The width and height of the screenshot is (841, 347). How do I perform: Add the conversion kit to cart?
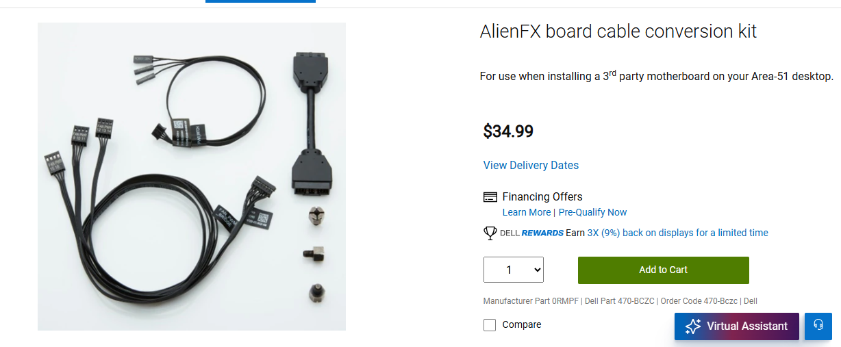(663, 270)
